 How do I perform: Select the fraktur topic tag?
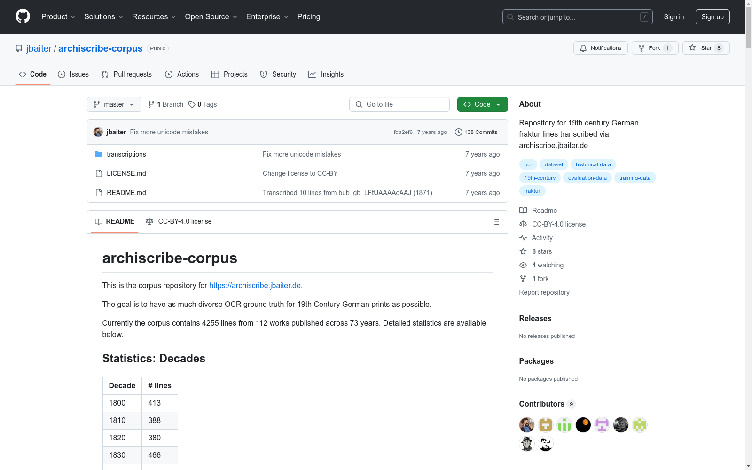coord(532,191)
